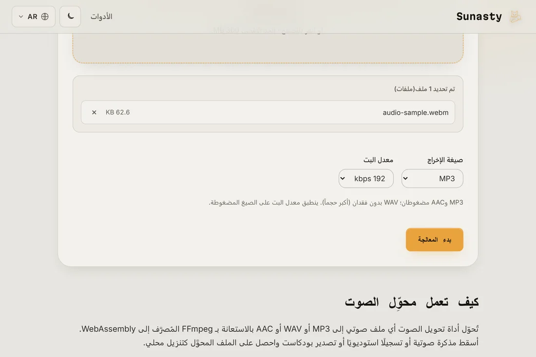
Task: Remove audio-sample.webm with the X icon
Action: pyautogui.click(x=94, y=113)
